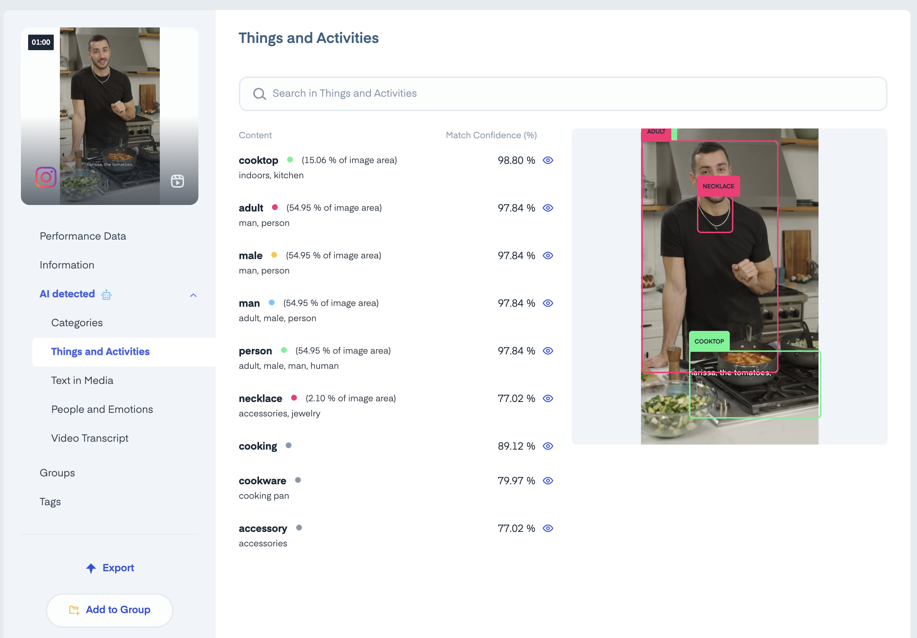Toggle visibility eye for necklace
Viewport: 917px width, 638px height.
[548, 398]
